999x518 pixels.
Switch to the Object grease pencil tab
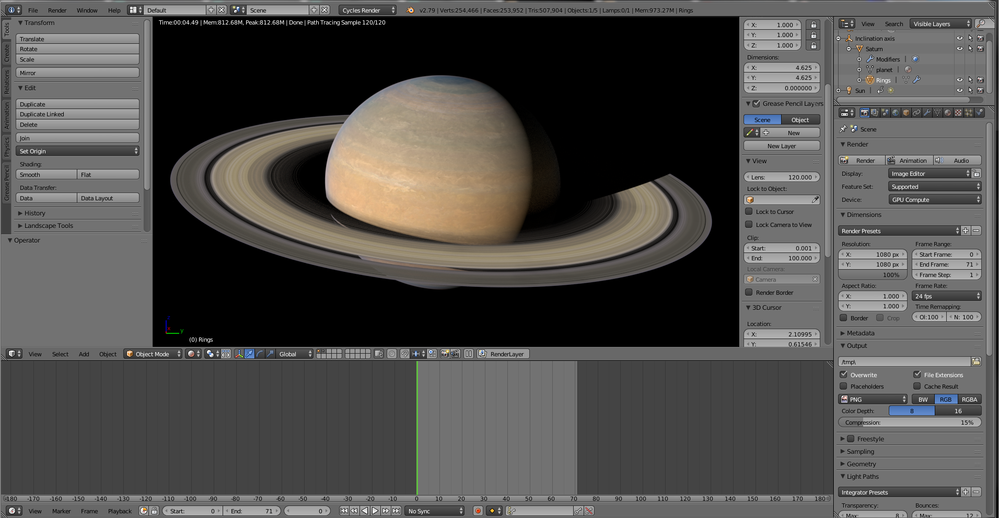click(x=800, y=119)
